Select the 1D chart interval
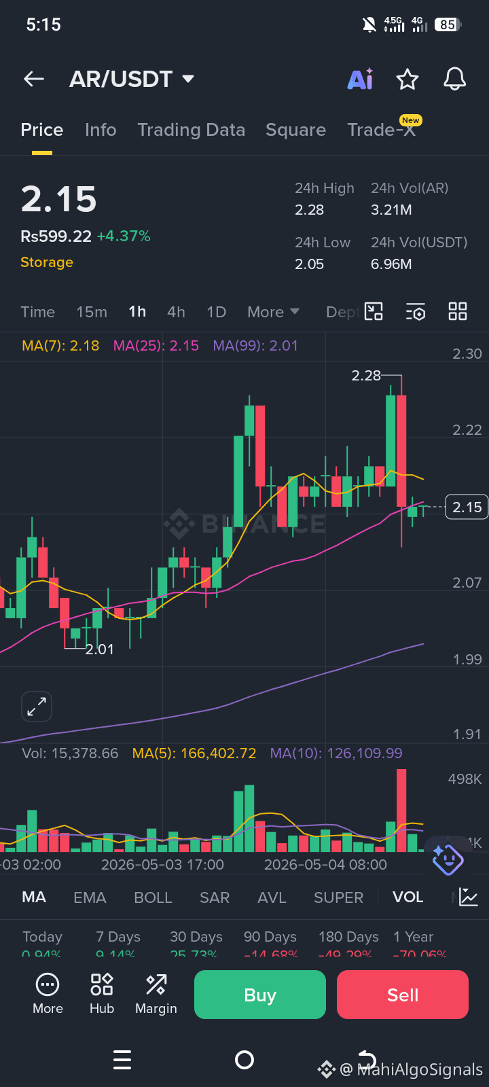This screenshot has height=1087, width=489. pyautogui.click(x=216, y=312)
